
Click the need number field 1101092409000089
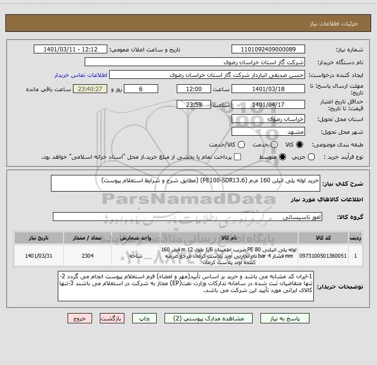tap(268, 49)
